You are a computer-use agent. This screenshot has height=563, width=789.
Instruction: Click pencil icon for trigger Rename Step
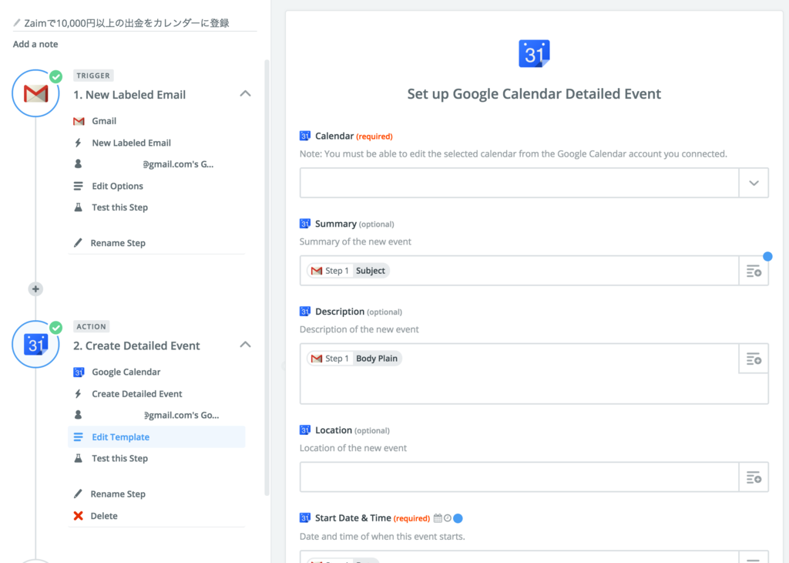78,243
